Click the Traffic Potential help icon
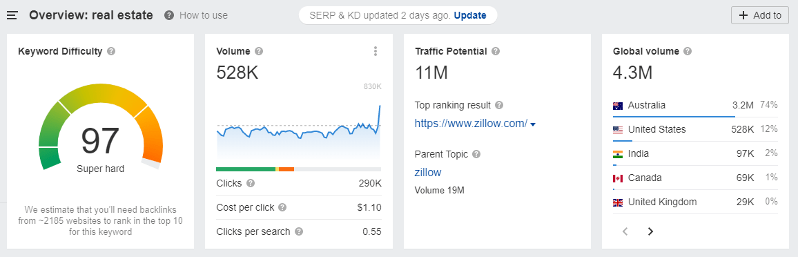 [x=496, y=51]
